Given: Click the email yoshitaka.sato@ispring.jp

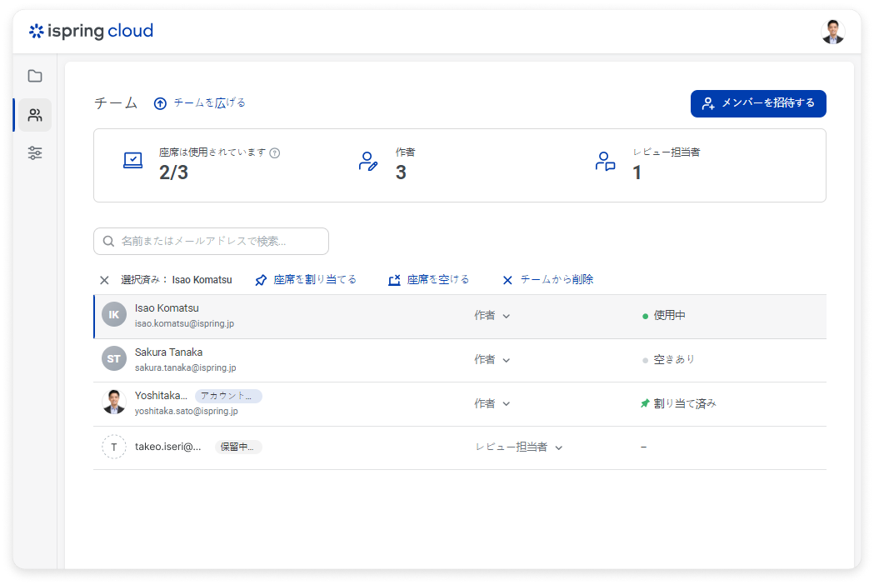Looking at the screenshot, I should (186, 411).
